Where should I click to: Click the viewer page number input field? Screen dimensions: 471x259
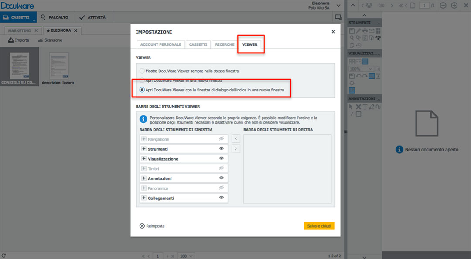pos(424,5)
